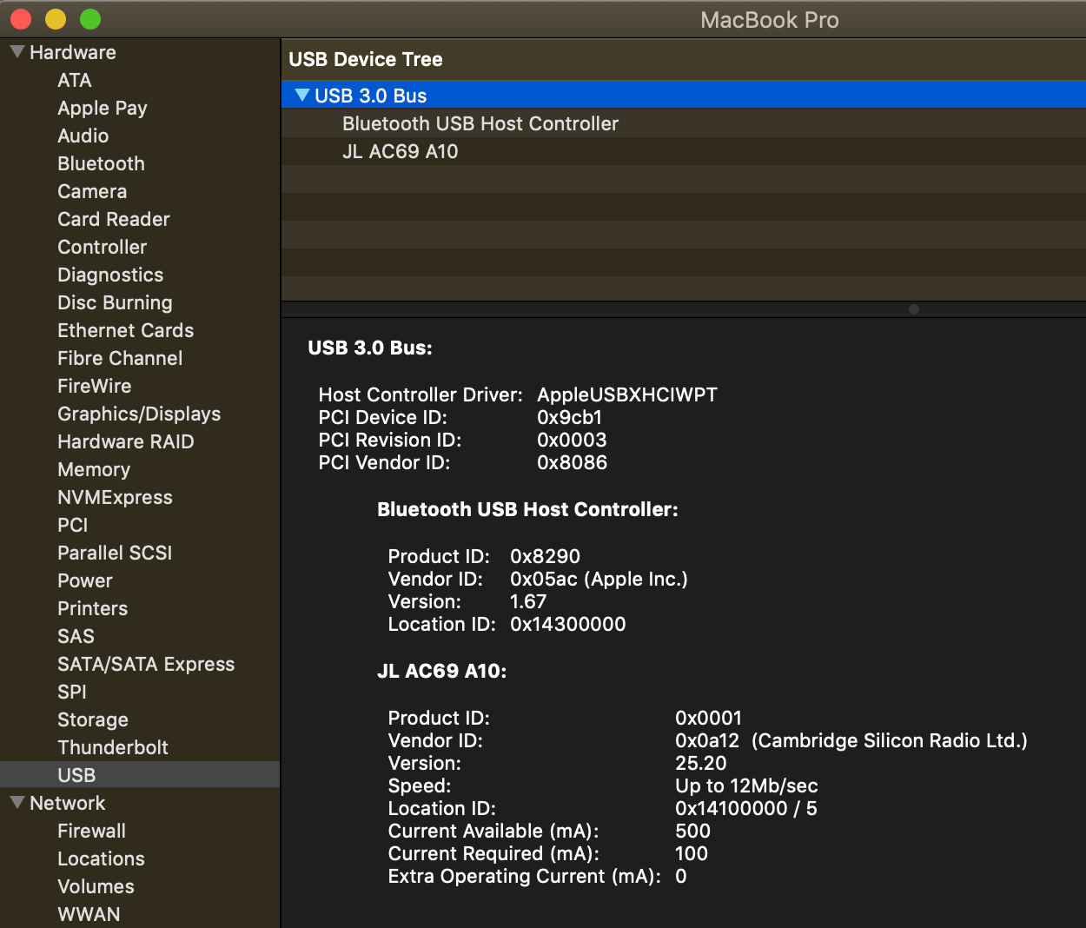Open the NVMExpress section
The width and height of the screenshot is (1086, 928).
115,497
